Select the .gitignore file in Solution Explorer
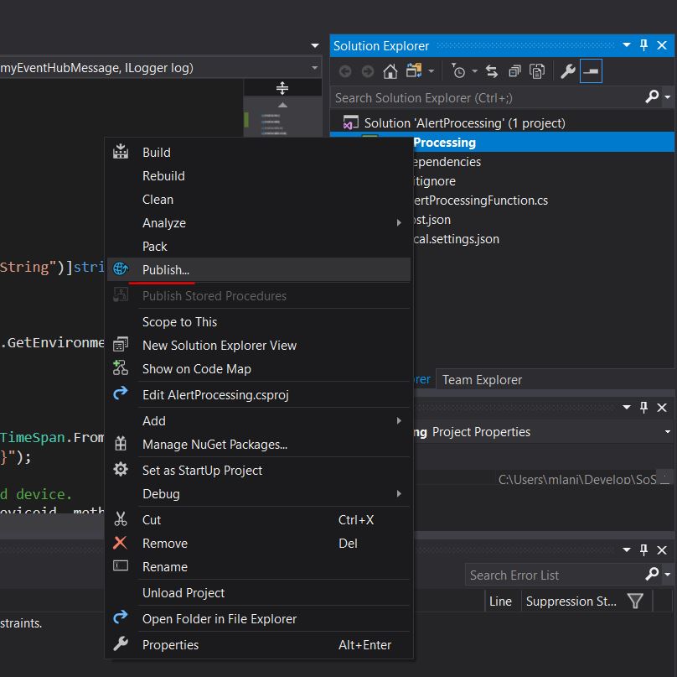 tap(434, 180)
